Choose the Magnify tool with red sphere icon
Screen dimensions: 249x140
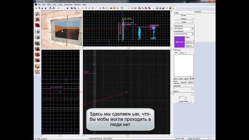37,19
